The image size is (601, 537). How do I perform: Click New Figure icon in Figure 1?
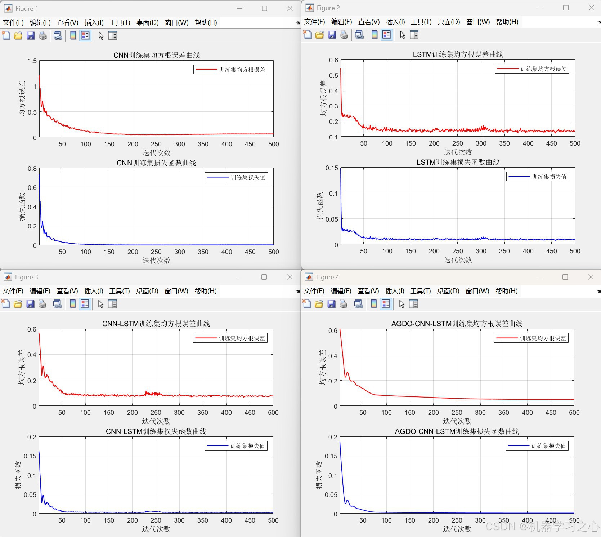tap(6, 35)
